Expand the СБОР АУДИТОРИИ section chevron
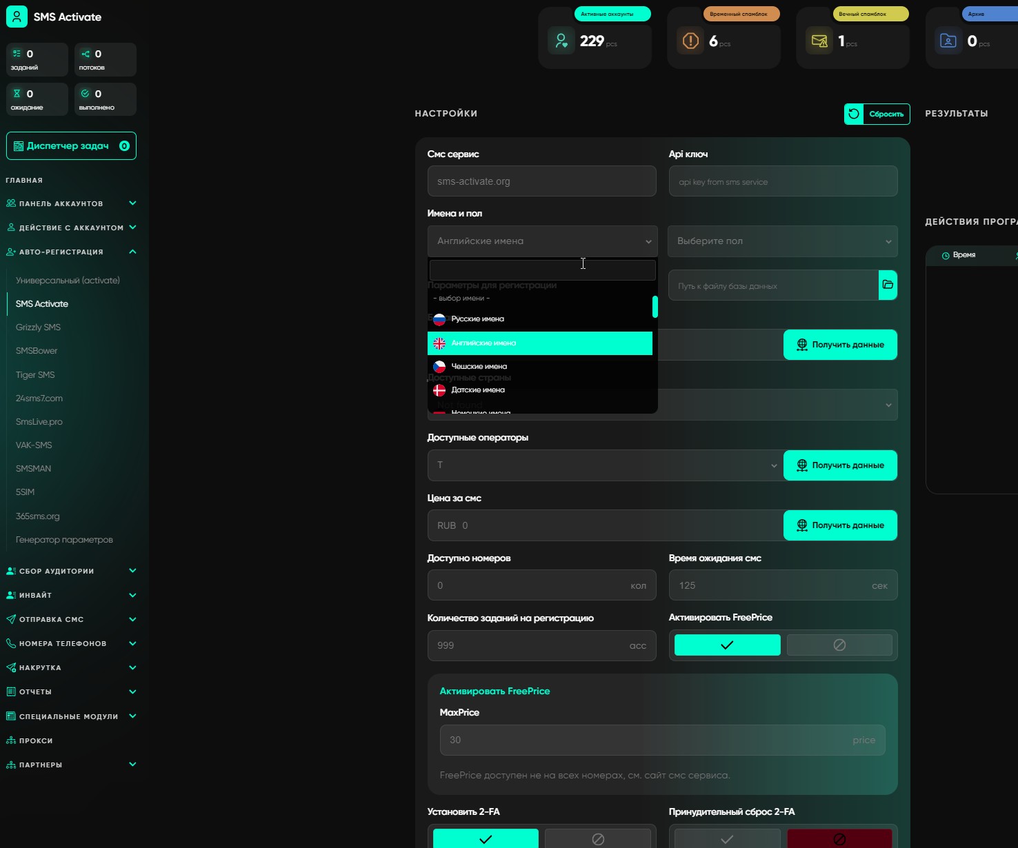1018x848 pixels. point(132,571)
